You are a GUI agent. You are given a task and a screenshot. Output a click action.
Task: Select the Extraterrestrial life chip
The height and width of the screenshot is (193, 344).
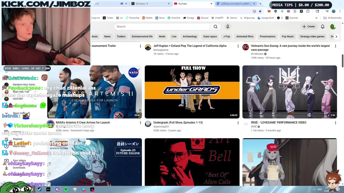click(x=142, y=36)
